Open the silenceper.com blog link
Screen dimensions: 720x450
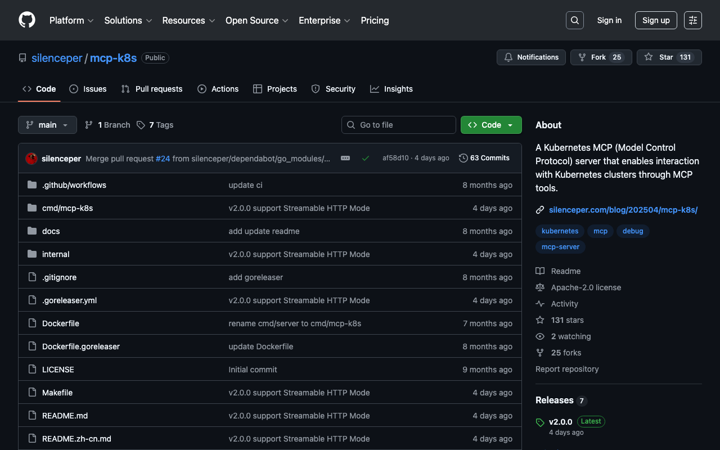[623, 210]
